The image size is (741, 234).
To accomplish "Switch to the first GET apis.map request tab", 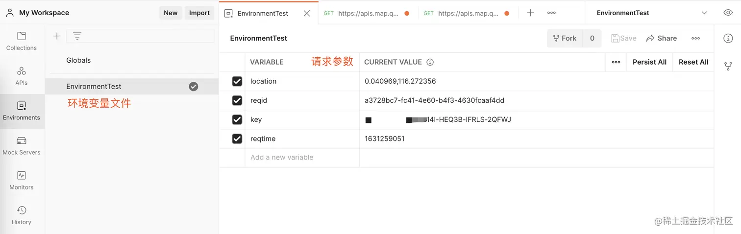I will pos(368,13).
